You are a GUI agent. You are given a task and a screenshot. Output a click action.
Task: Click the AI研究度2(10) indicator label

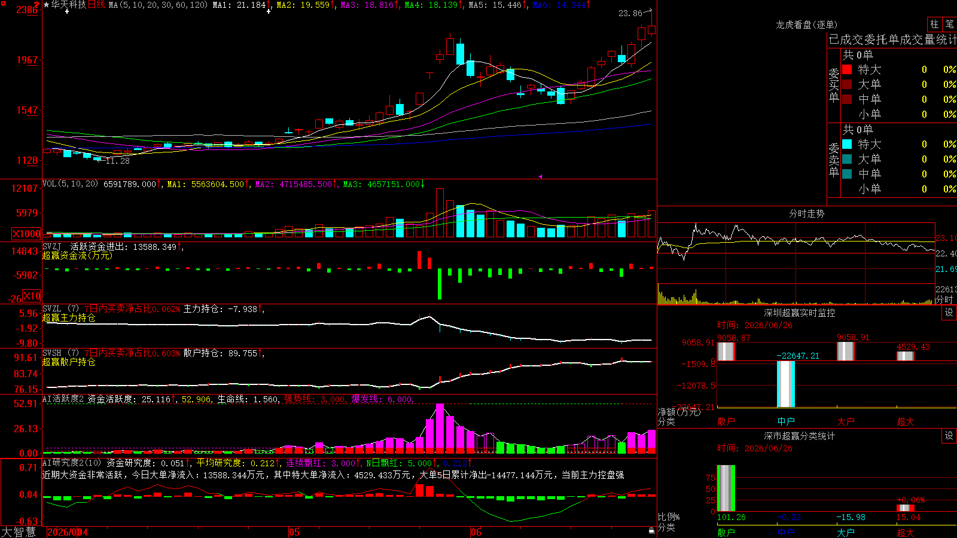click(x=72, y=463)
